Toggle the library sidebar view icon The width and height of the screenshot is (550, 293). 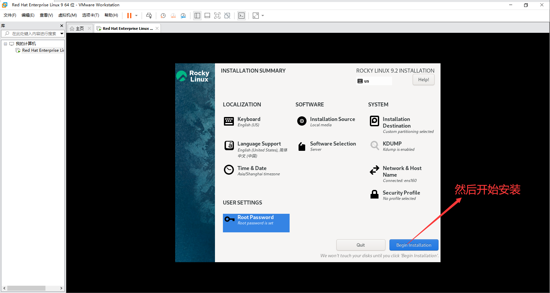(x=197, y=16)
